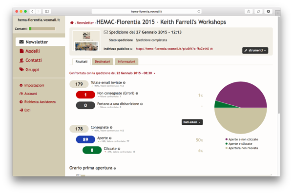Switch to the Destinatari tab
The height and width of the screenshot is (194, 293).
(103, 61)
